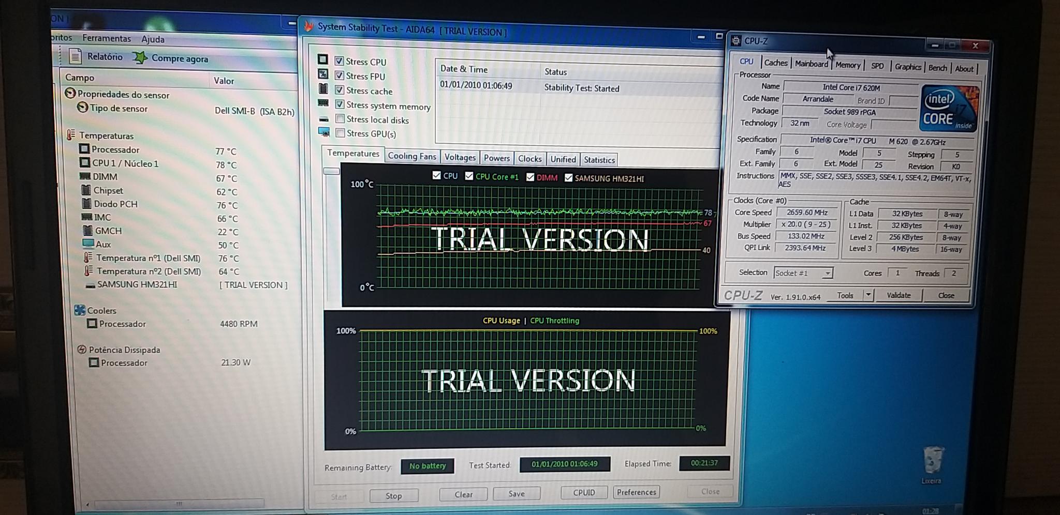Screen dimensions: 1060x515
Task: Click the Compre agora star icon
Action: pyautogui.click(x=140, y=57)
